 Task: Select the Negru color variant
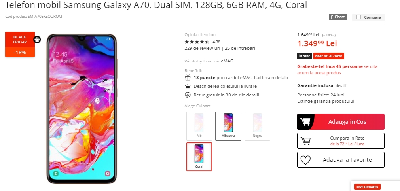pyautogui.click(x=258, y=126)
